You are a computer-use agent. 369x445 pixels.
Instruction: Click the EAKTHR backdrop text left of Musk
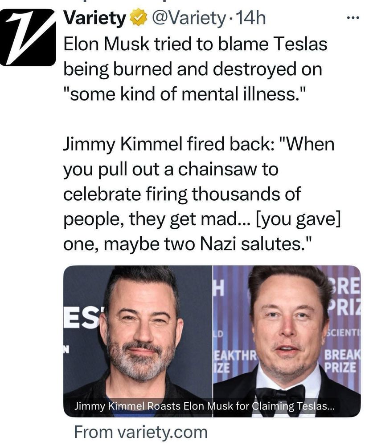(x=235, y=356)
